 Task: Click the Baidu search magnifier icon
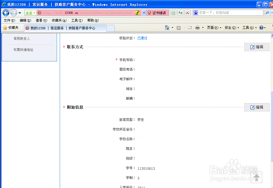pyautogui.click(x=267, y=13)
